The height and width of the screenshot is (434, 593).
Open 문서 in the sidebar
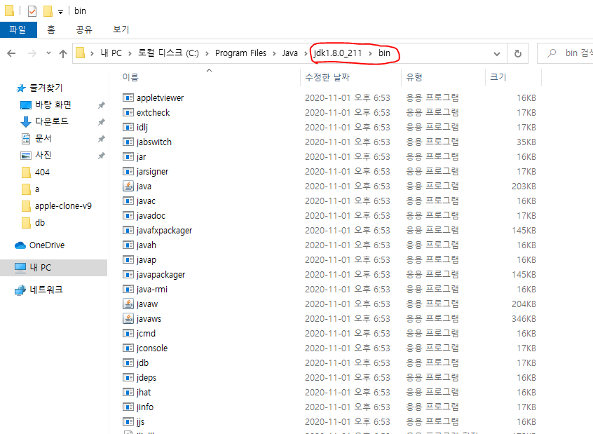[43, 139]
